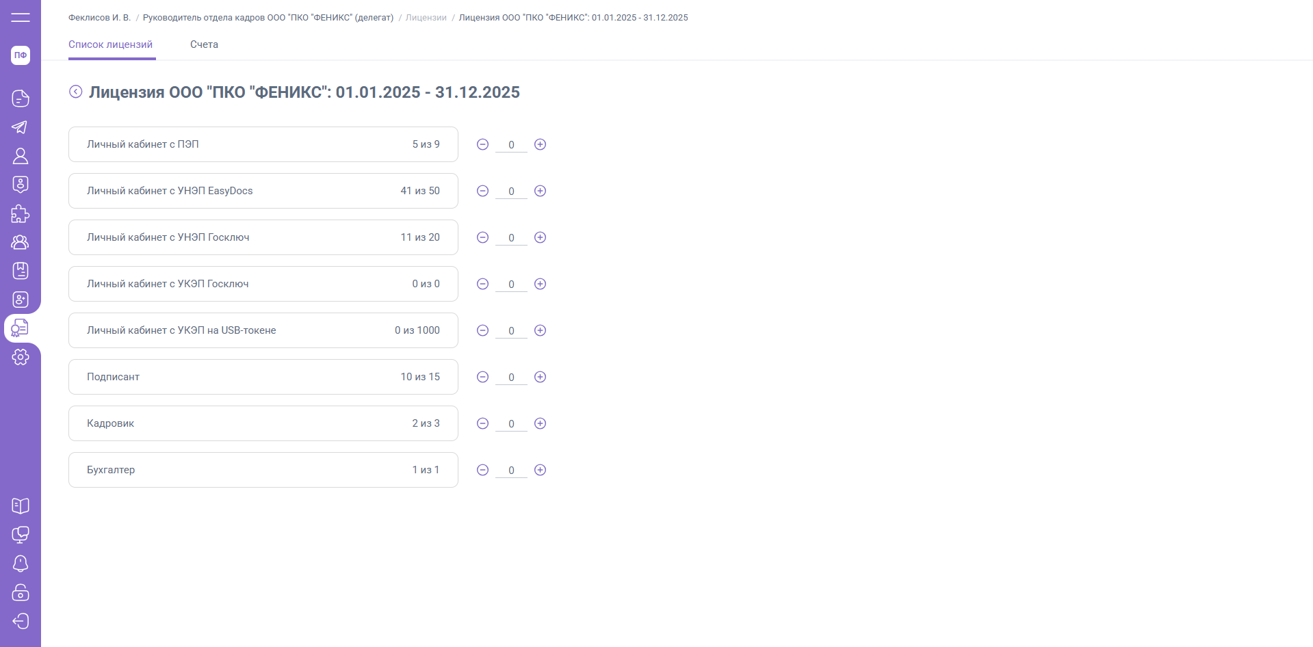The width and height of the screenshot is (1313, 647).
Task: Increase УКЭП на USB-токене license count
Action: (540, 330)
